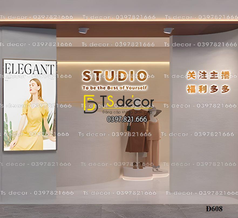The image size is (238, 218).
Task: Click the Chinese sign 福利多多
Action: tap(208, 89)
